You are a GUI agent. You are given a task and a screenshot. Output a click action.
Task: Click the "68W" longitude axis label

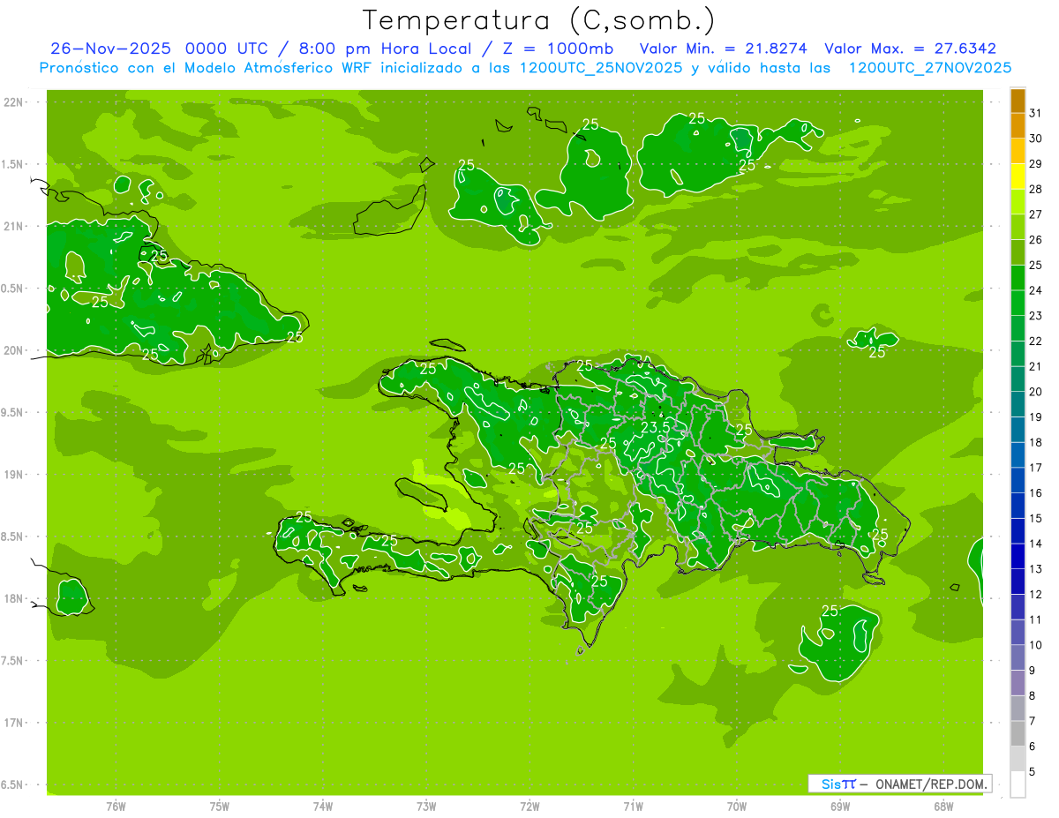click(943, 807)
